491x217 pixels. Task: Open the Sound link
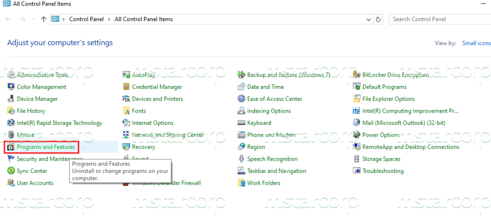(x=140, y=158)
